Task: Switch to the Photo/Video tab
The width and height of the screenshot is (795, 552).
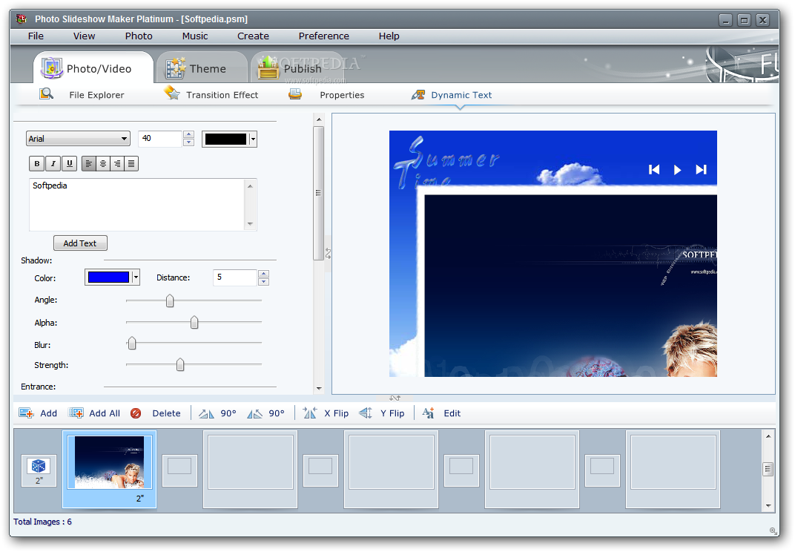Action: coord(93,68)
